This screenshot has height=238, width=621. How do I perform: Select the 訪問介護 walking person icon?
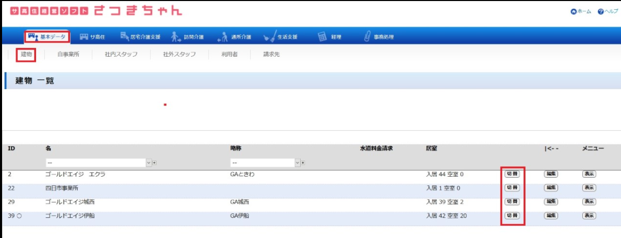pyautogui.click(x=176, y=37)
